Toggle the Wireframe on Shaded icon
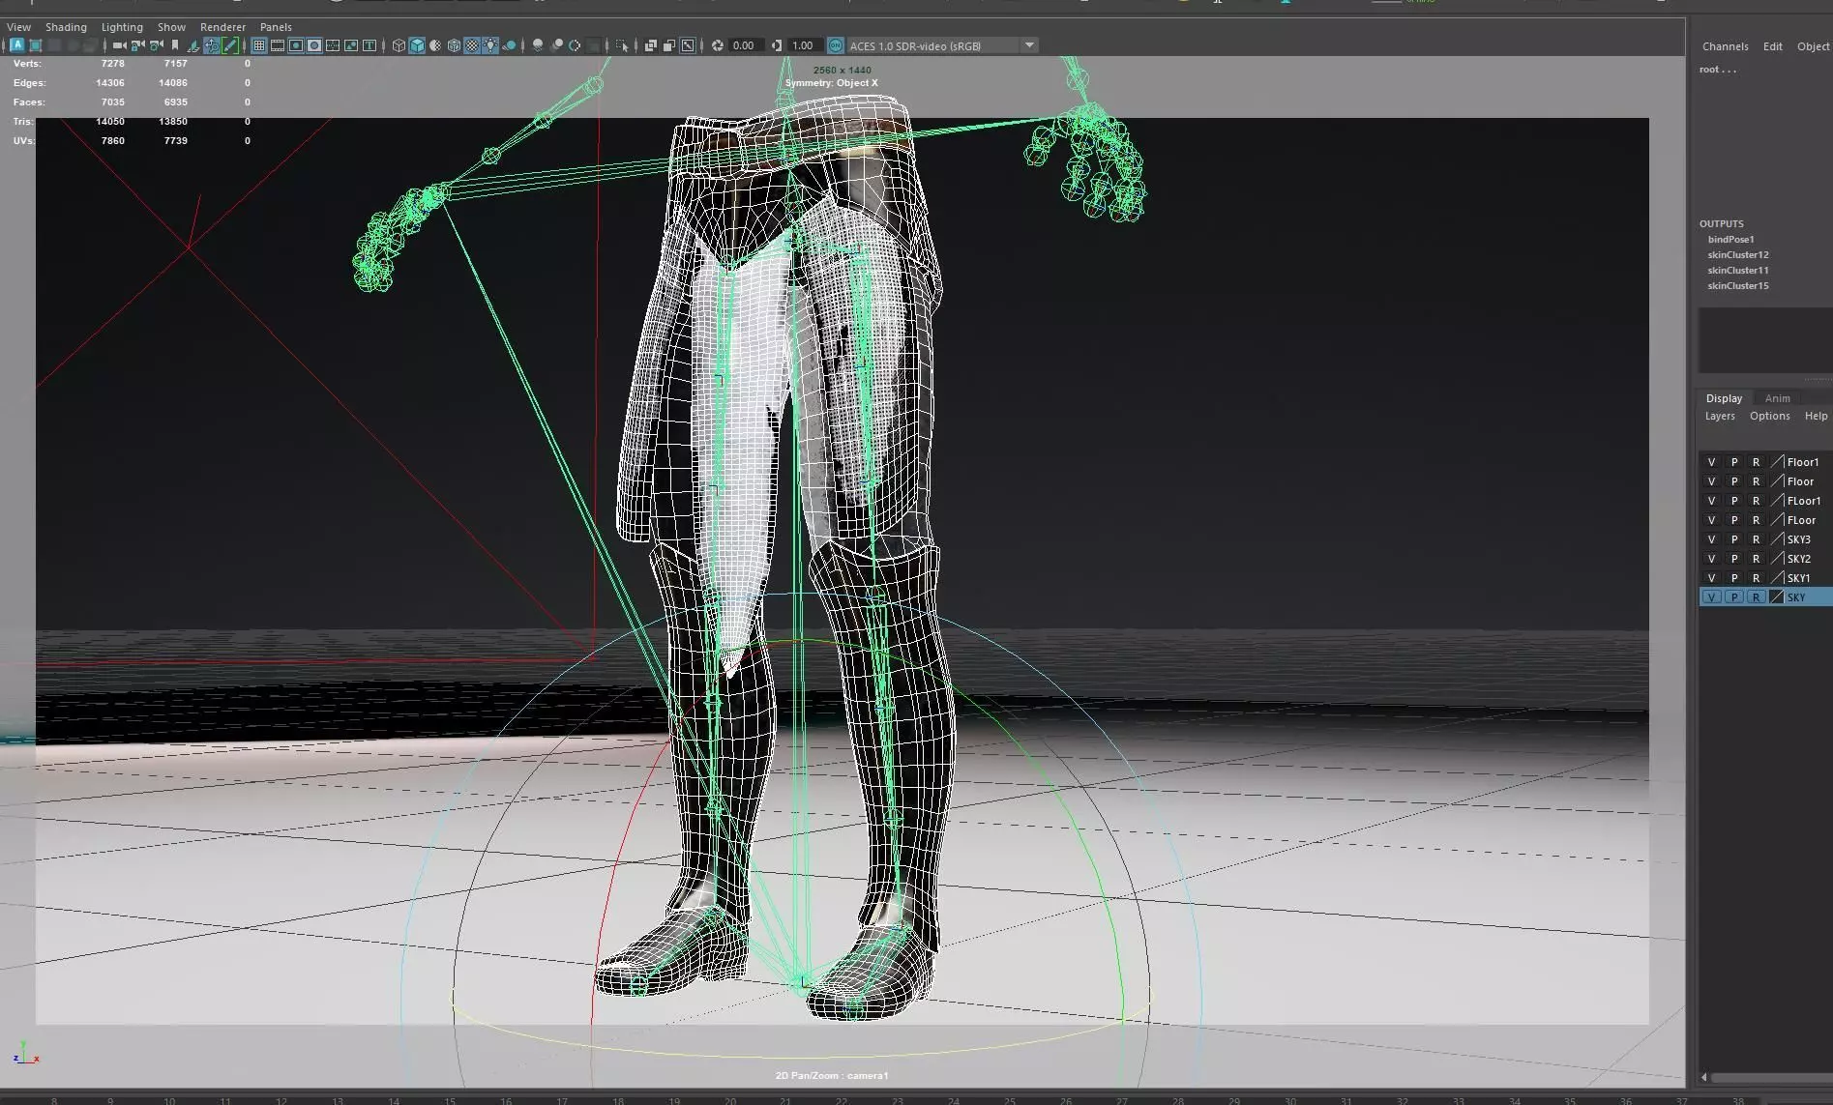1833x1105 pixels. tap(454, 45)
